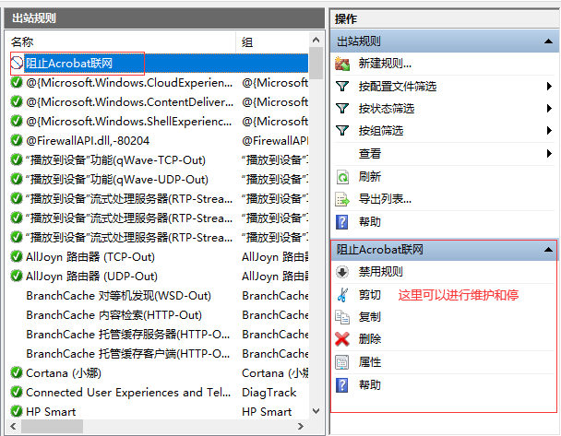Image resolution: width=561 pixels, height=436 pixels.
Task: Click the scissors icon for 剪切
Action: click(342, 295)
